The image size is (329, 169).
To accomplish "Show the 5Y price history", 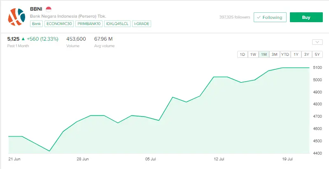I will pos(317,55).
